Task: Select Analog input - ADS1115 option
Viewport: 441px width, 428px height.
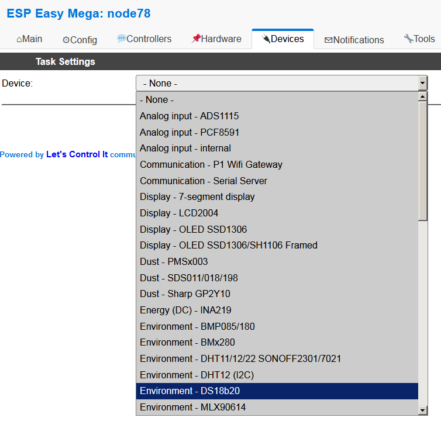Action: (277, 116)
